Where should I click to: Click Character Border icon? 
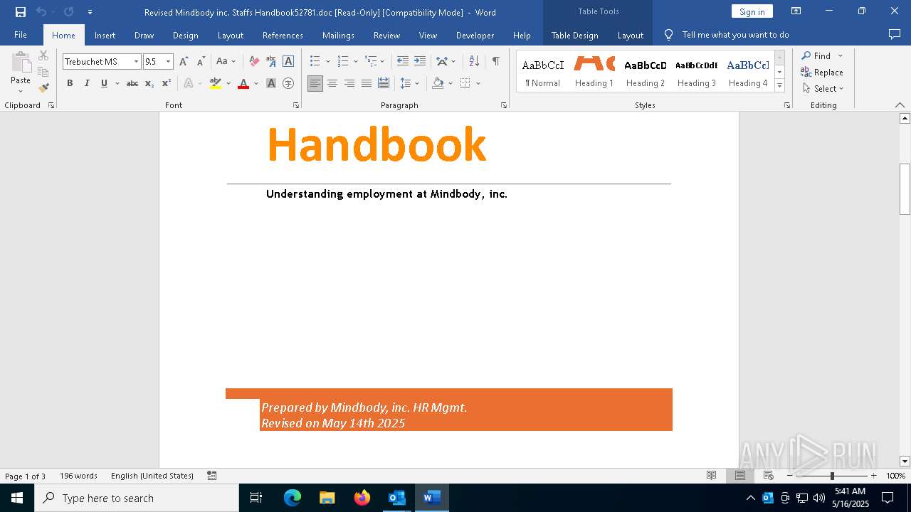288,62
